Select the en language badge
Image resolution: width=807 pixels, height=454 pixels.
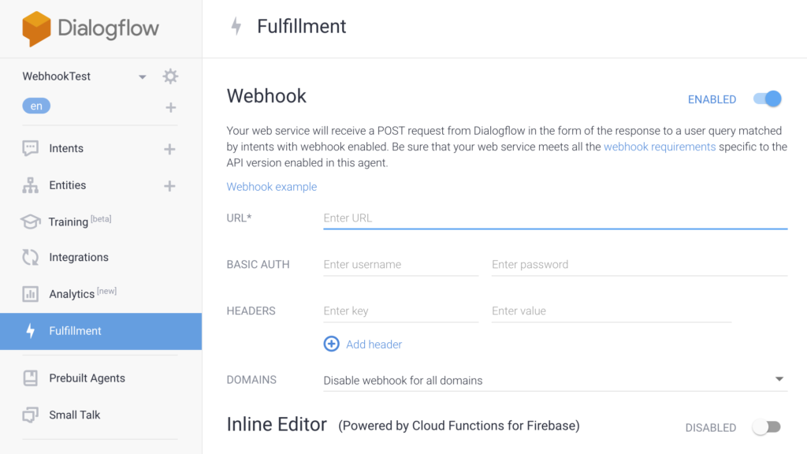pos(36,106)
